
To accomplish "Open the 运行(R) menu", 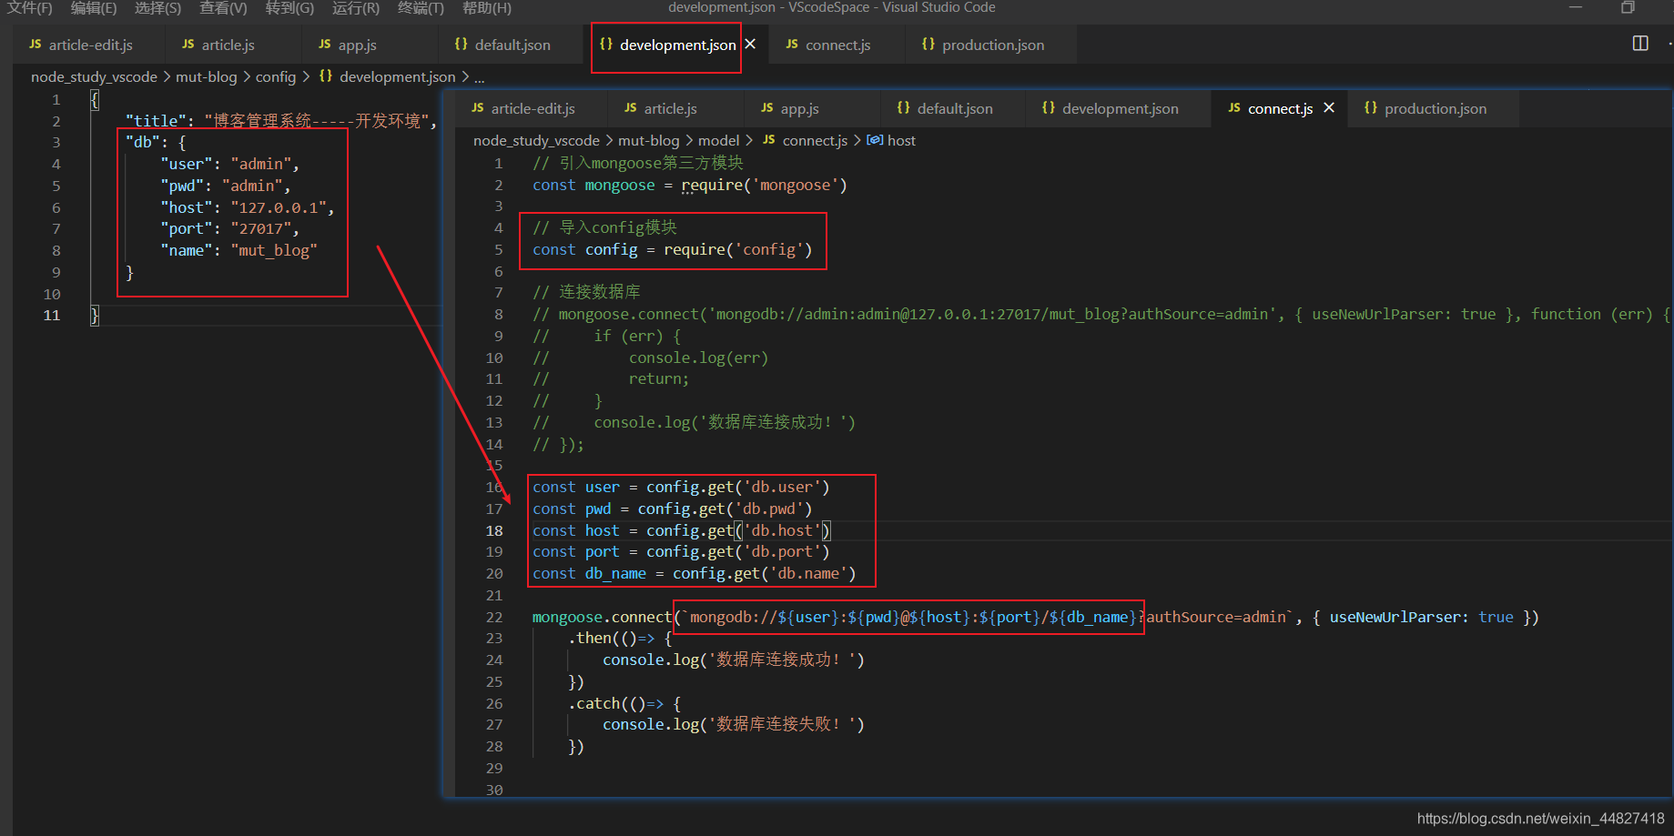I will (x=356, y=8).
